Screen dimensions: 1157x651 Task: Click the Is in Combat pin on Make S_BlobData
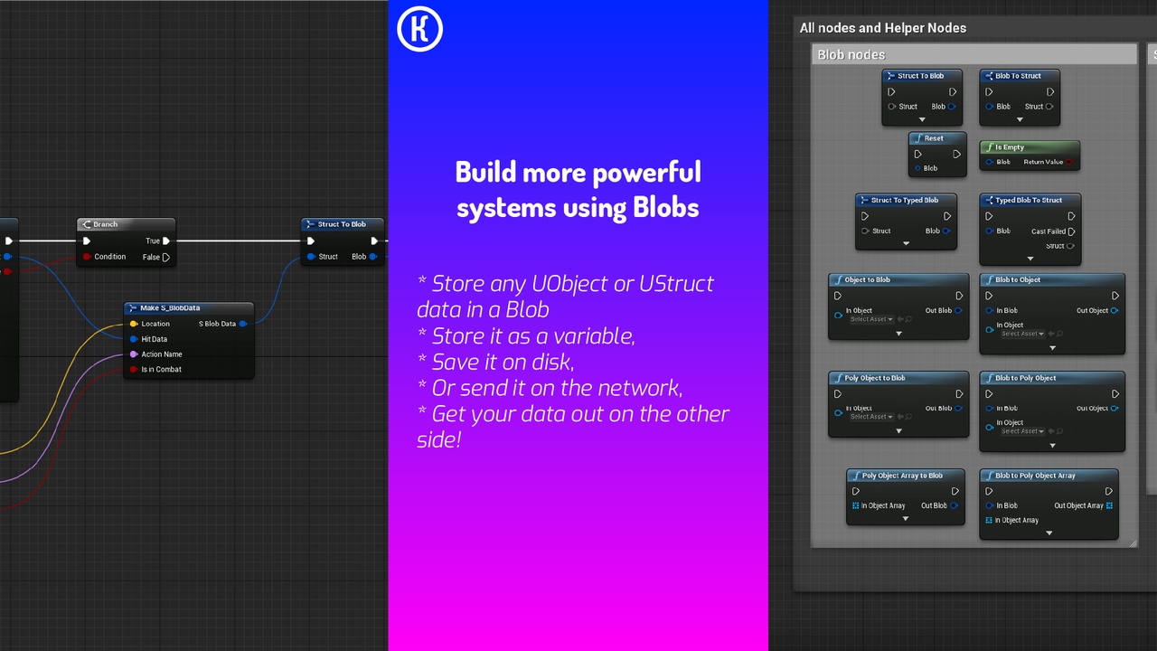click(134, 369)
